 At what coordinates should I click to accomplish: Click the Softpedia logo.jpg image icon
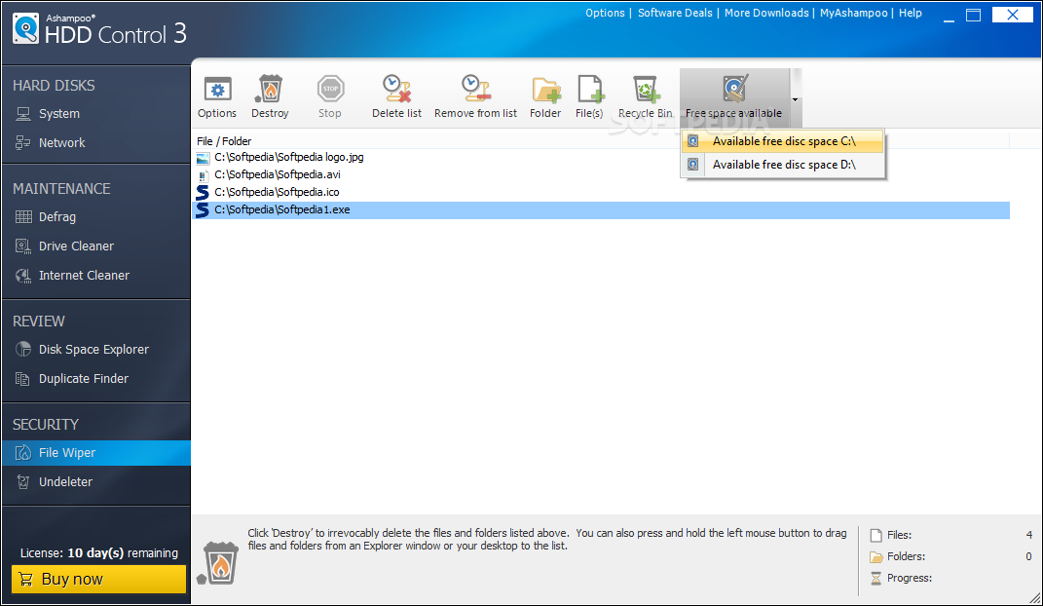(x=203, y=158)
